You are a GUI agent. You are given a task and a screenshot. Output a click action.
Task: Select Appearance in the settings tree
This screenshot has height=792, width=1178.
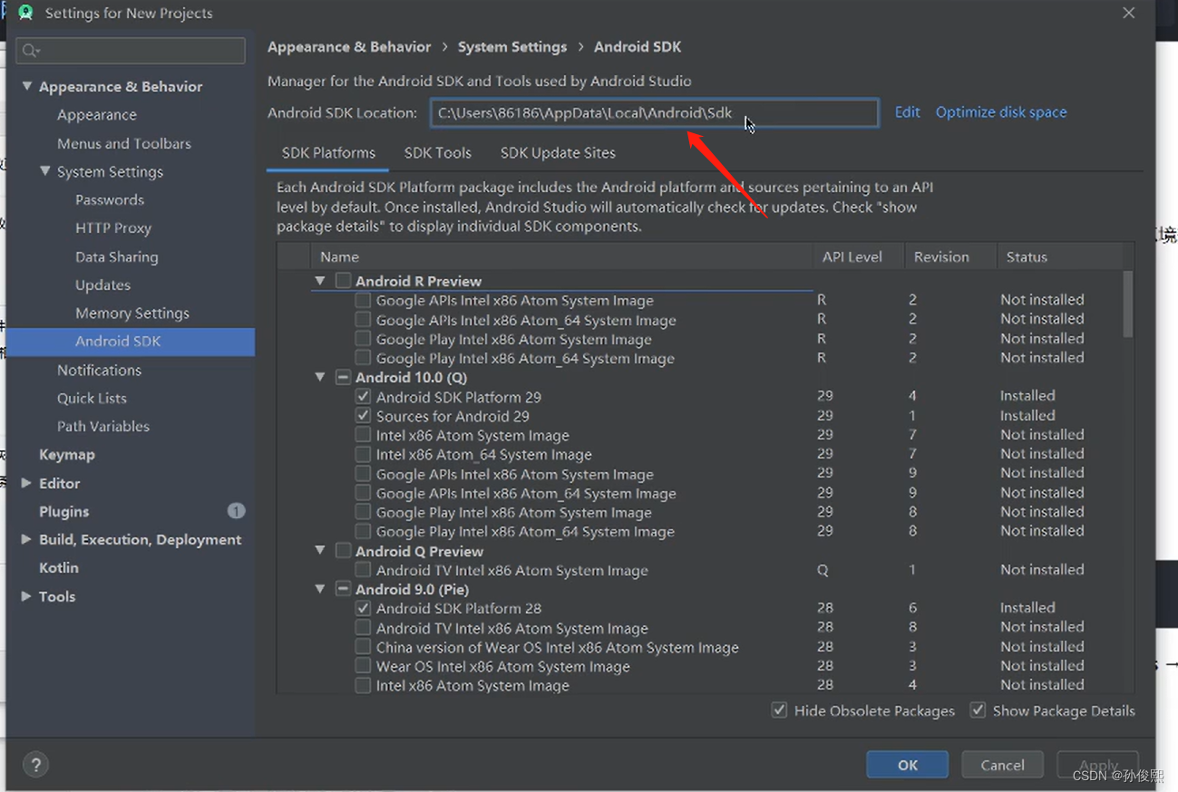[97, 115]
